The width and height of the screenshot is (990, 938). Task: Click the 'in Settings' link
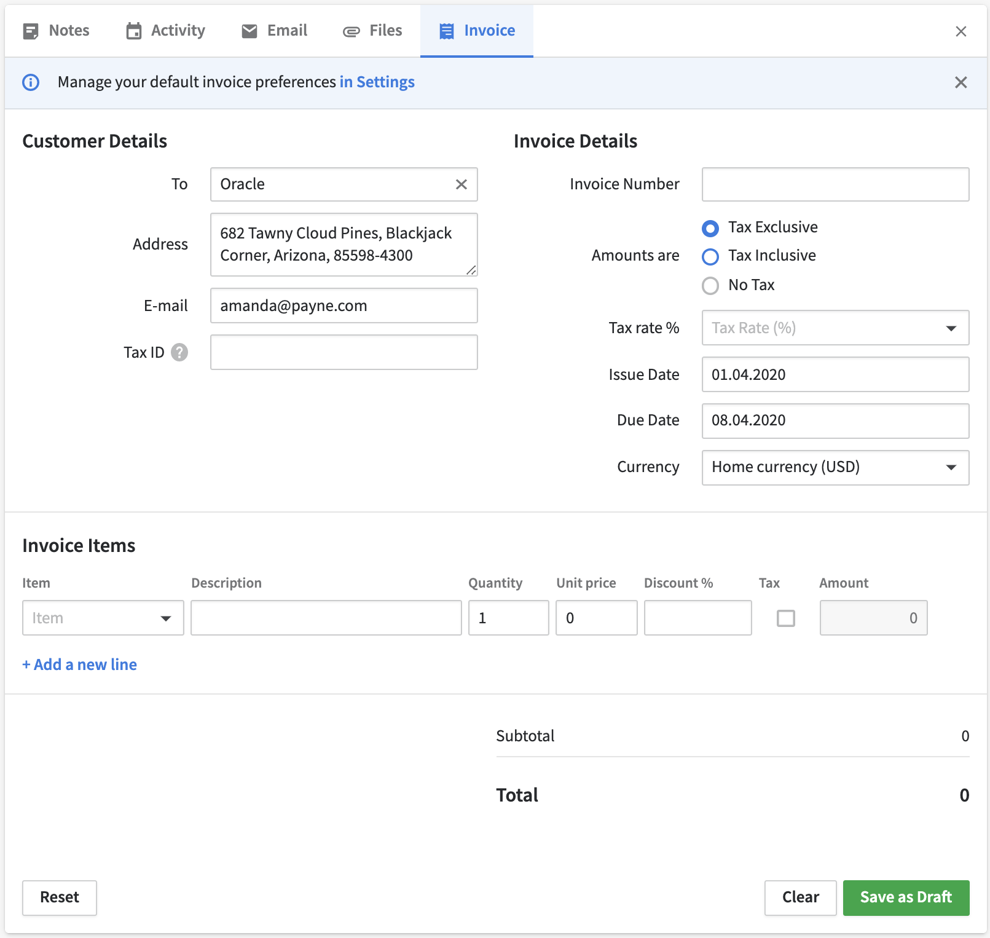point(377,82)
